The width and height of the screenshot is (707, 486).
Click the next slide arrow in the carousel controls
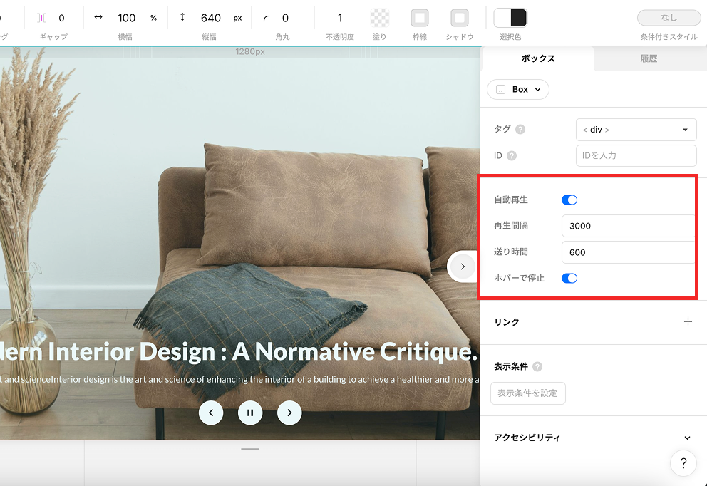coord(289,413)
